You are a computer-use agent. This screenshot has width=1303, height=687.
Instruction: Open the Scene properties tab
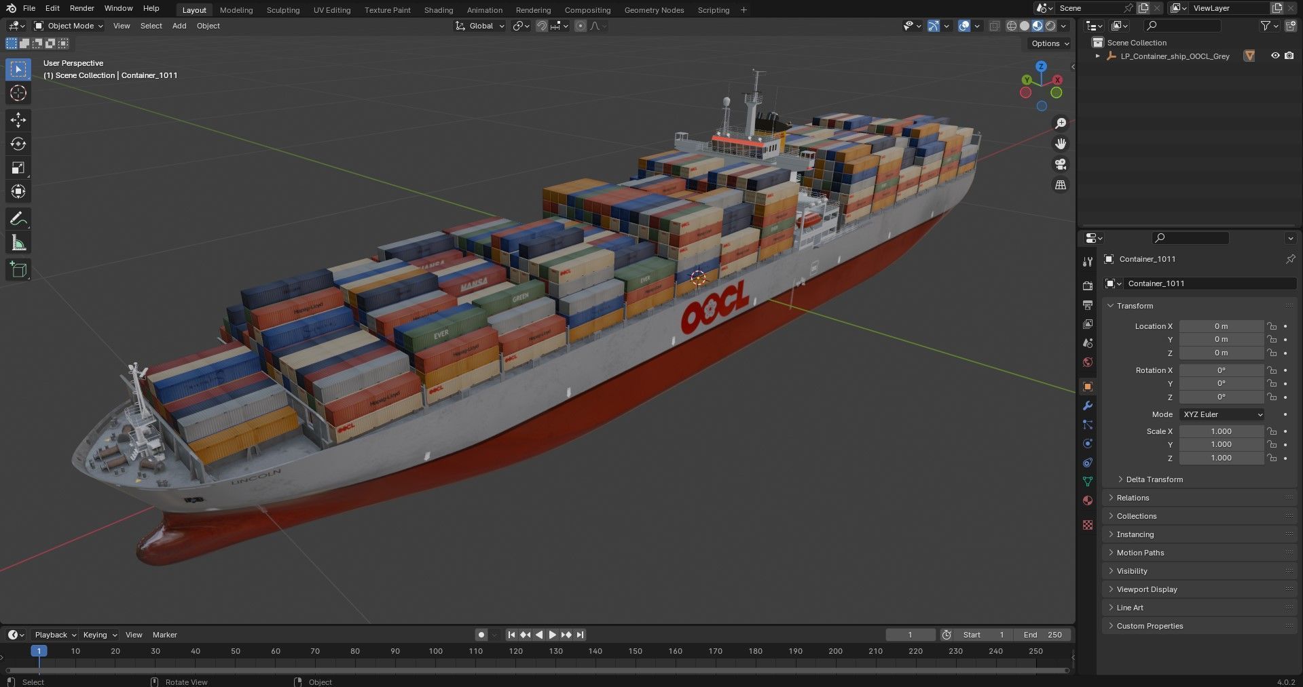pyautogui.click(x=1088, y=343)
